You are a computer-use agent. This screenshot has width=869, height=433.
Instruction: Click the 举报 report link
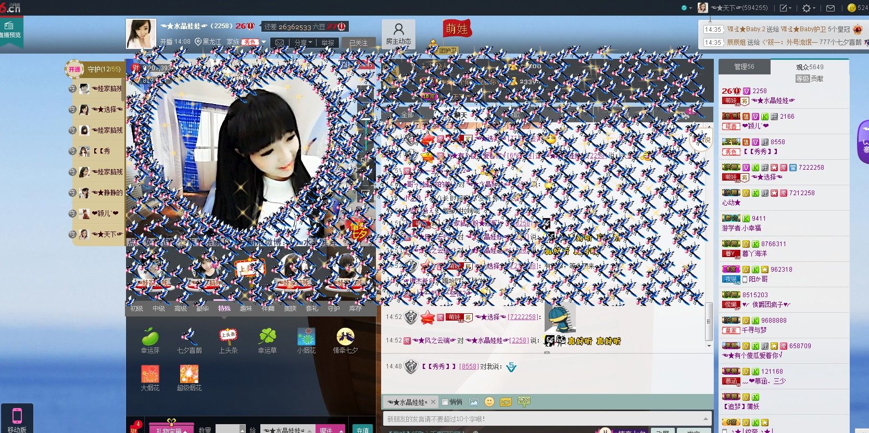[328, 43]
